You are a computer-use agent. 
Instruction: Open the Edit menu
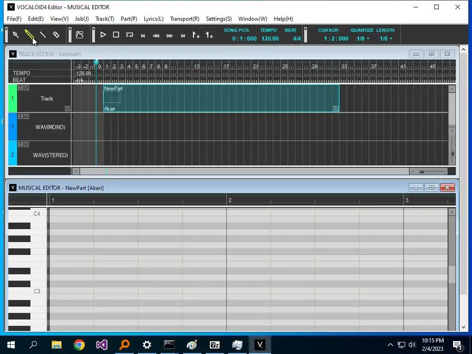tap(36, 18)
